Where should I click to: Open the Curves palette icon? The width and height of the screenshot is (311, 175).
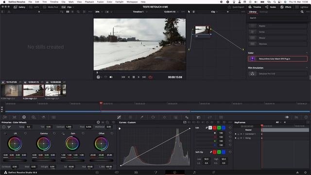[119, 117]
